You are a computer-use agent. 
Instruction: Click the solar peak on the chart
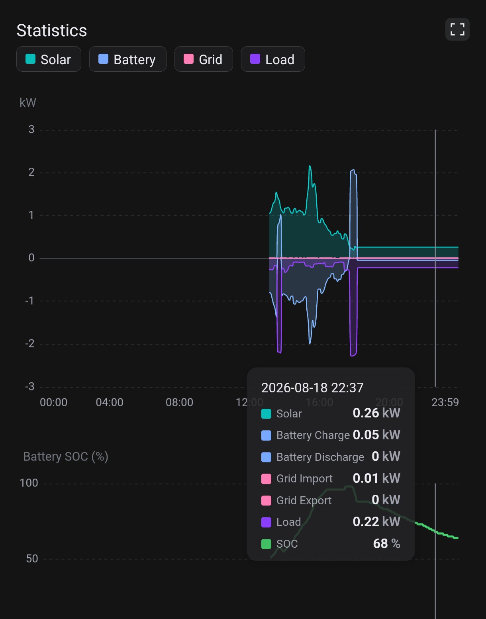[x=310, y=167]
